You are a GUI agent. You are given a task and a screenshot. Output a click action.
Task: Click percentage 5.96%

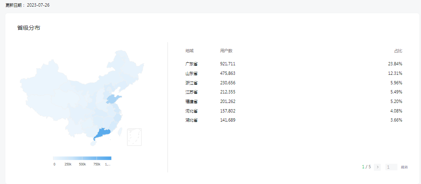[396, 83]
